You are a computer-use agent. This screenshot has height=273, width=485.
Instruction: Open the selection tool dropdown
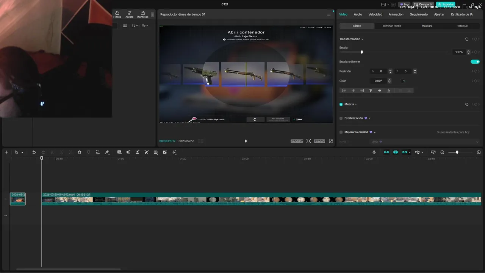point(22,152)
